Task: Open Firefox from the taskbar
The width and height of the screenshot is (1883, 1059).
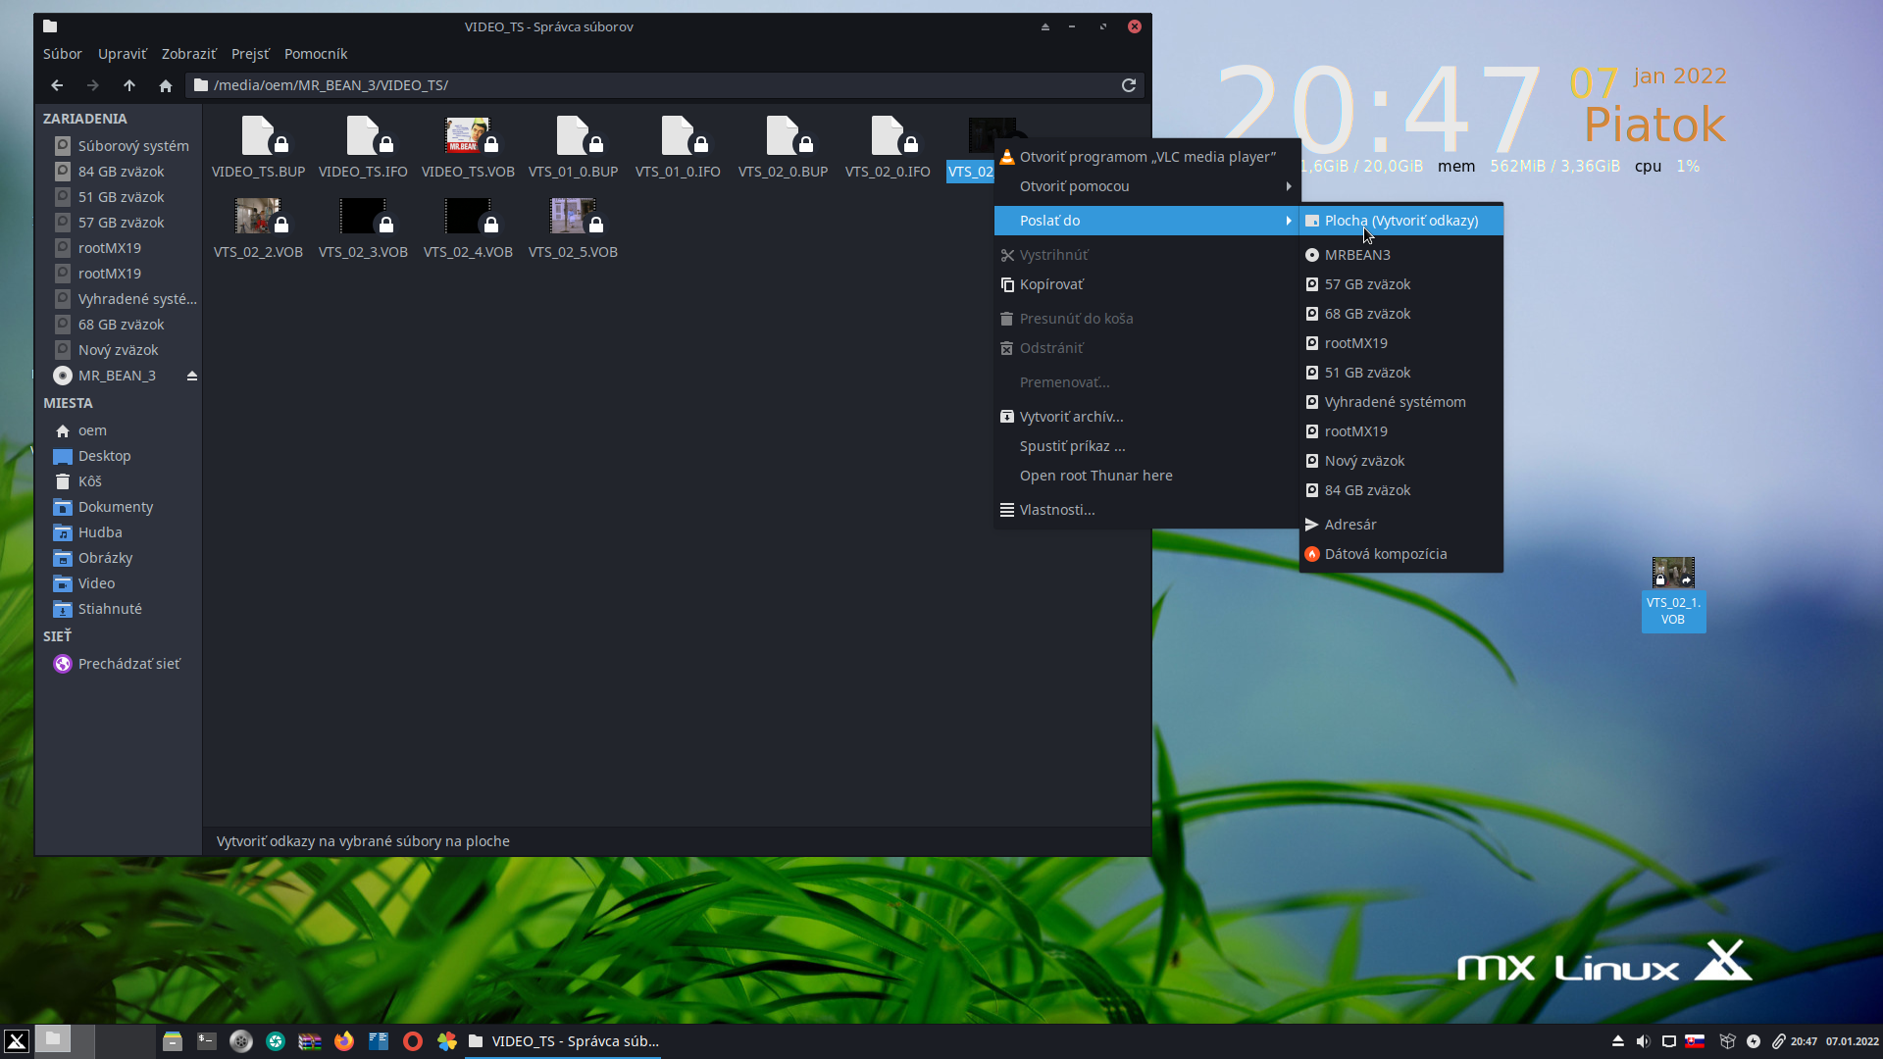Action: 343,1041
